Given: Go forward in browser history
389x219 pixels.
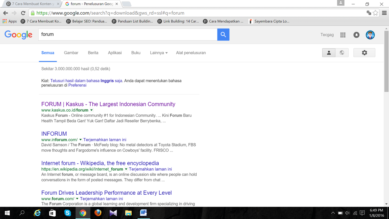Looking at the screenshot, I should pos(14,13).
